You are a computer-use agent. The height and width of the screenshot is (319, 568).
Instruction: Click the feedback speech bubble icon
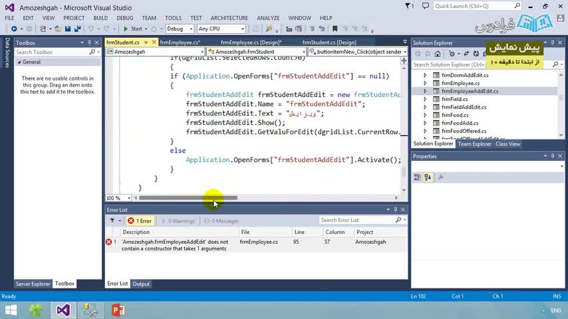(425, 6)
